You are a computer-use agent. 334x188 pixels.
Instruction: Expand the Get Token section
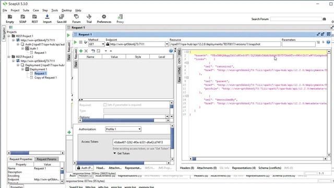122,153
